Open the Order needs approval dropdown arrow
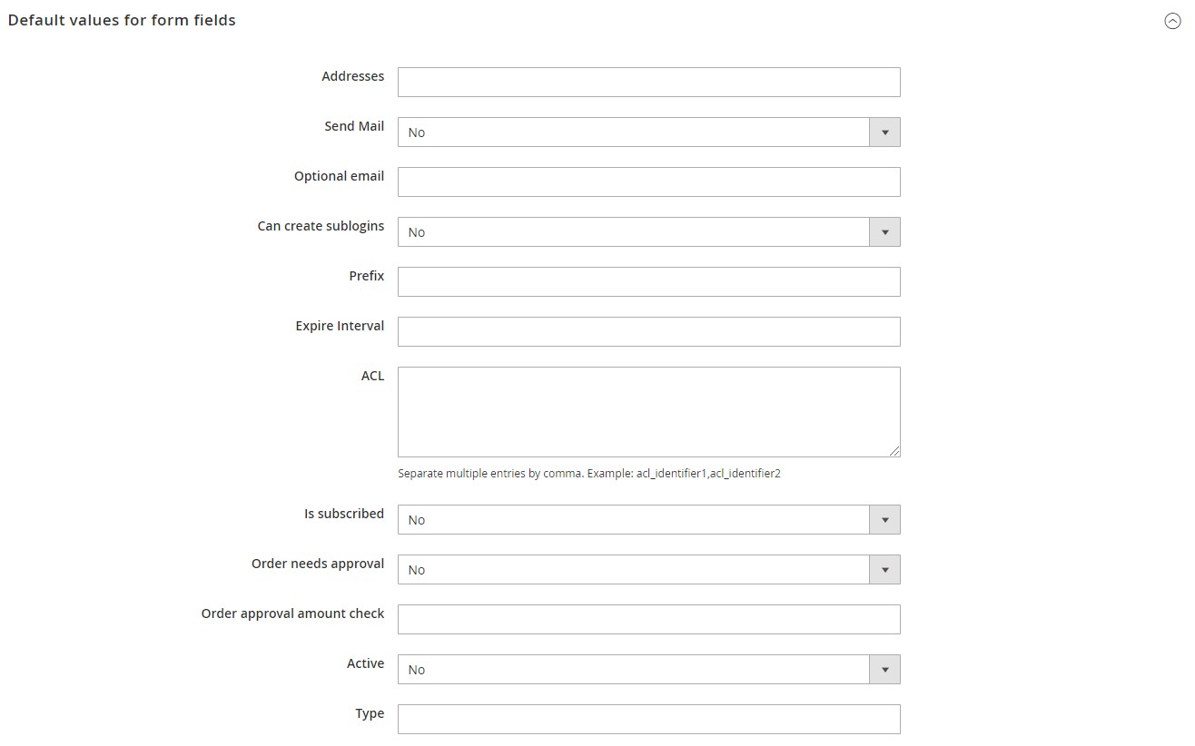Viewport: 1195px width, 746px height. click(x=884, y=570)
